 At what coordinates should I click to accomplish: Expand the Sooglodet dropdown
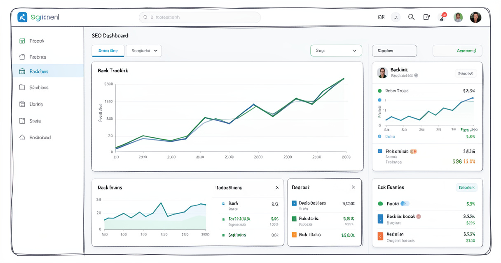coord(144,51)
